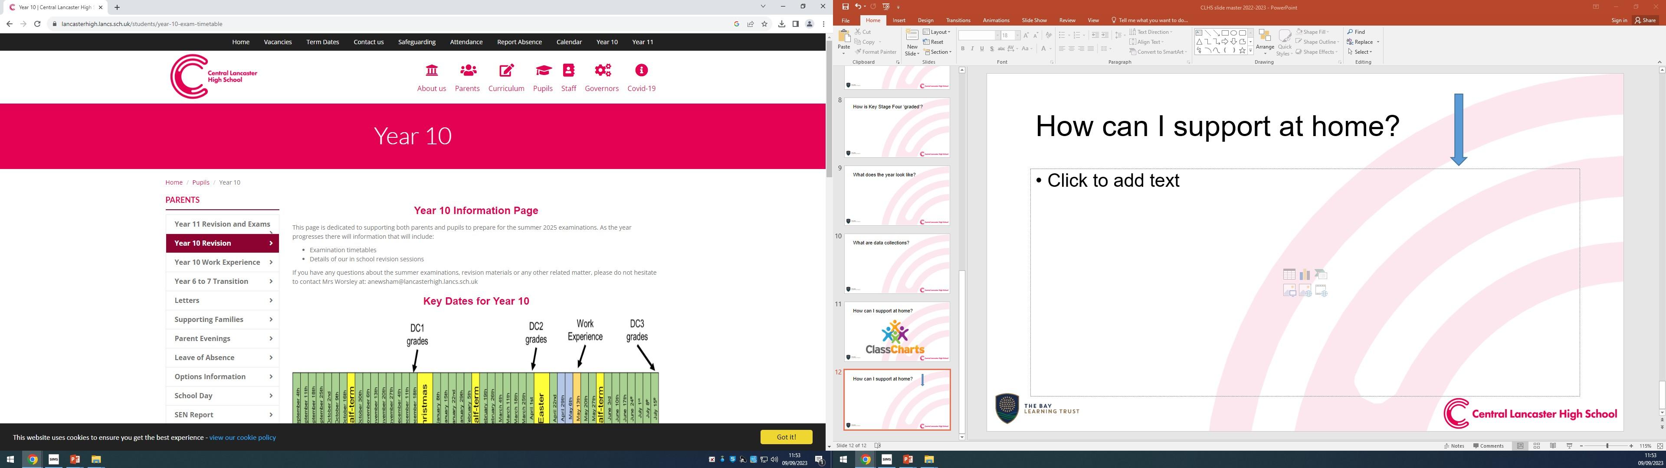This screenshot has height=468, width=1666.
Task: Expand the shapes gallery More arrow
Action: pos(1250,50)
